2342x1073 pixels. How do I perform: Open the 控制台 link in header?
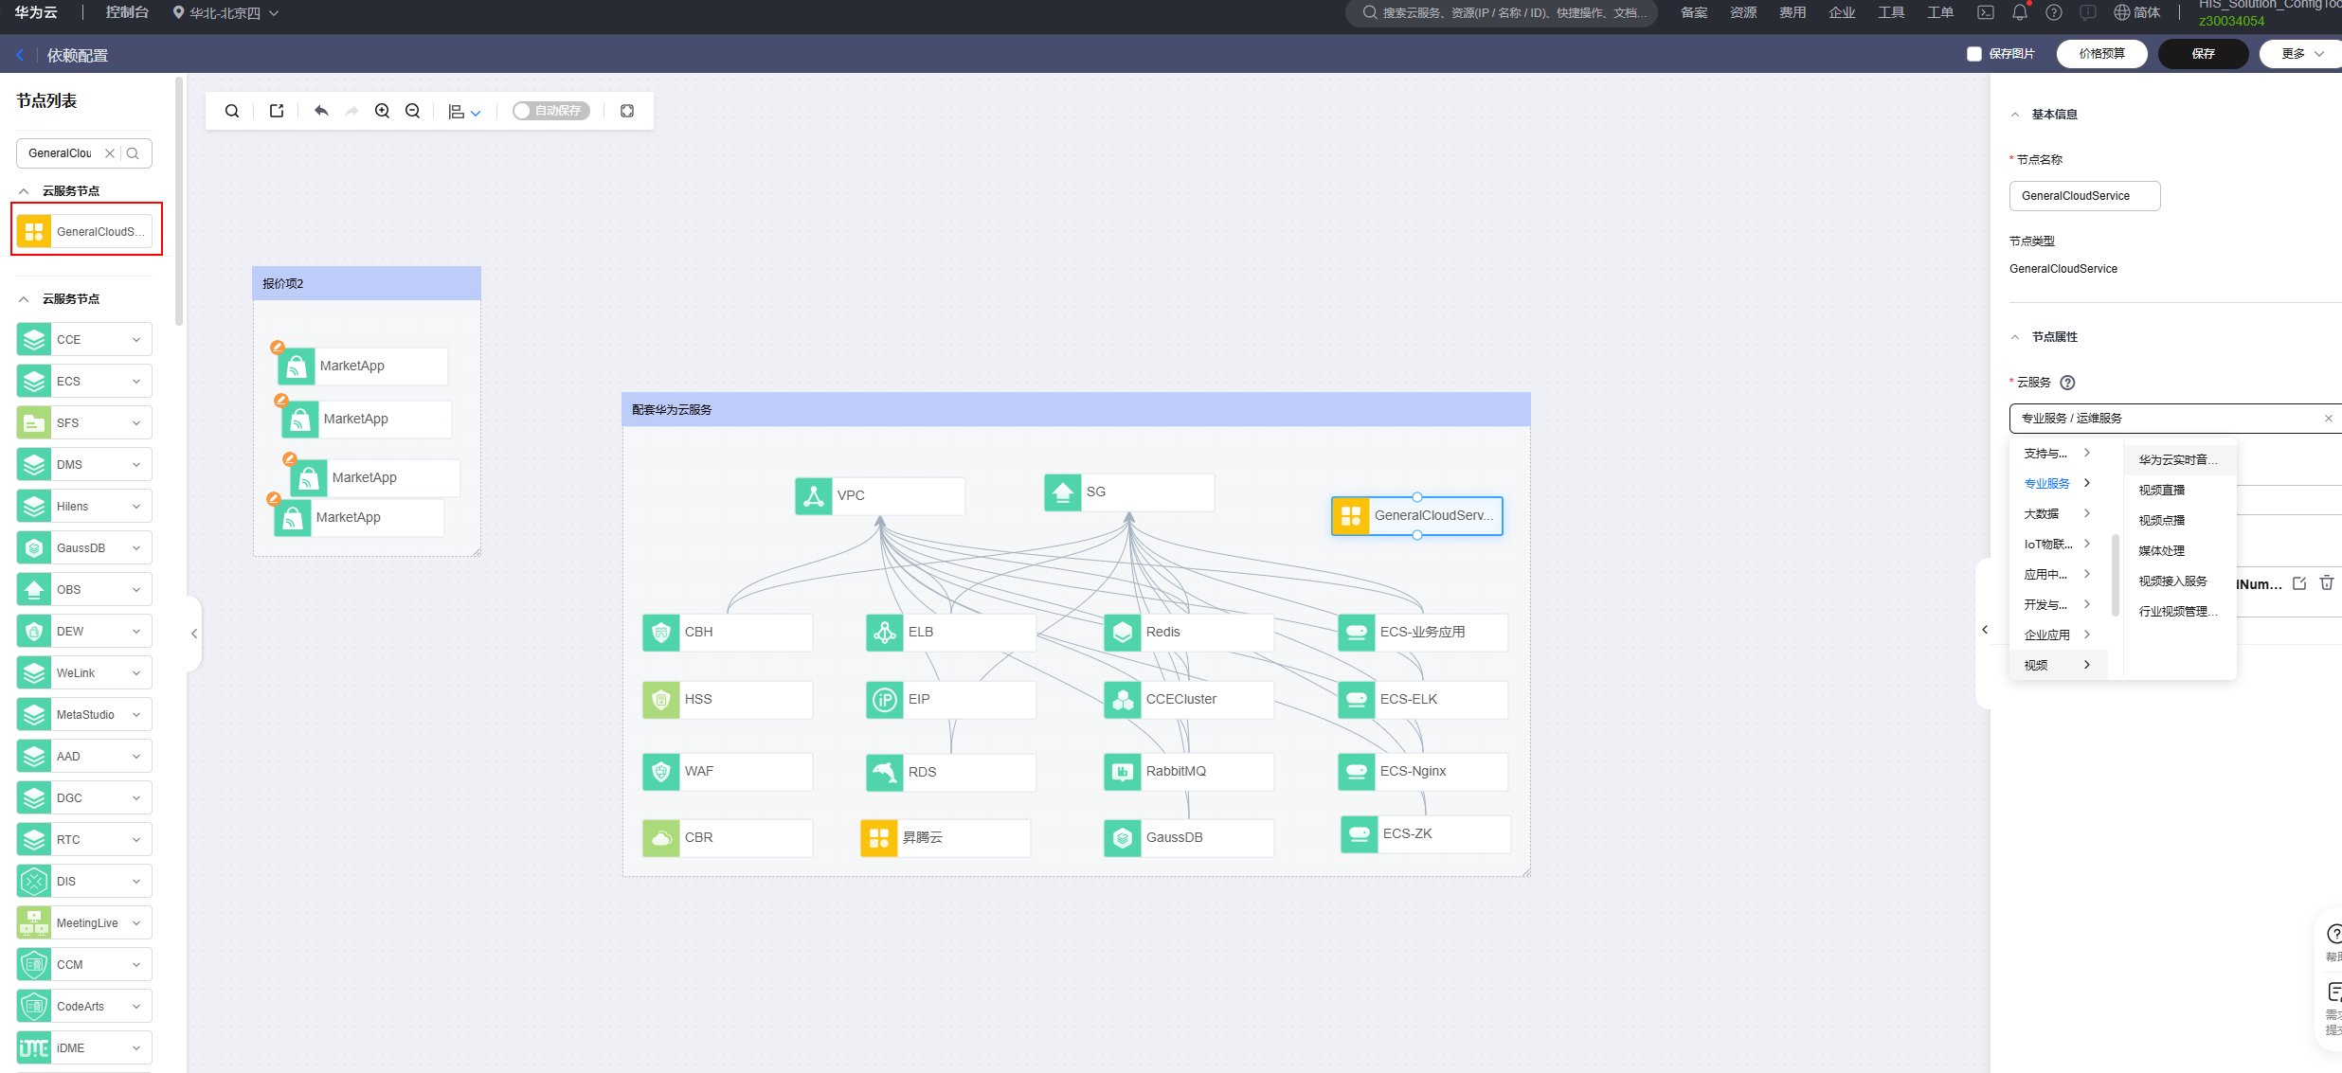click(127, 12)
